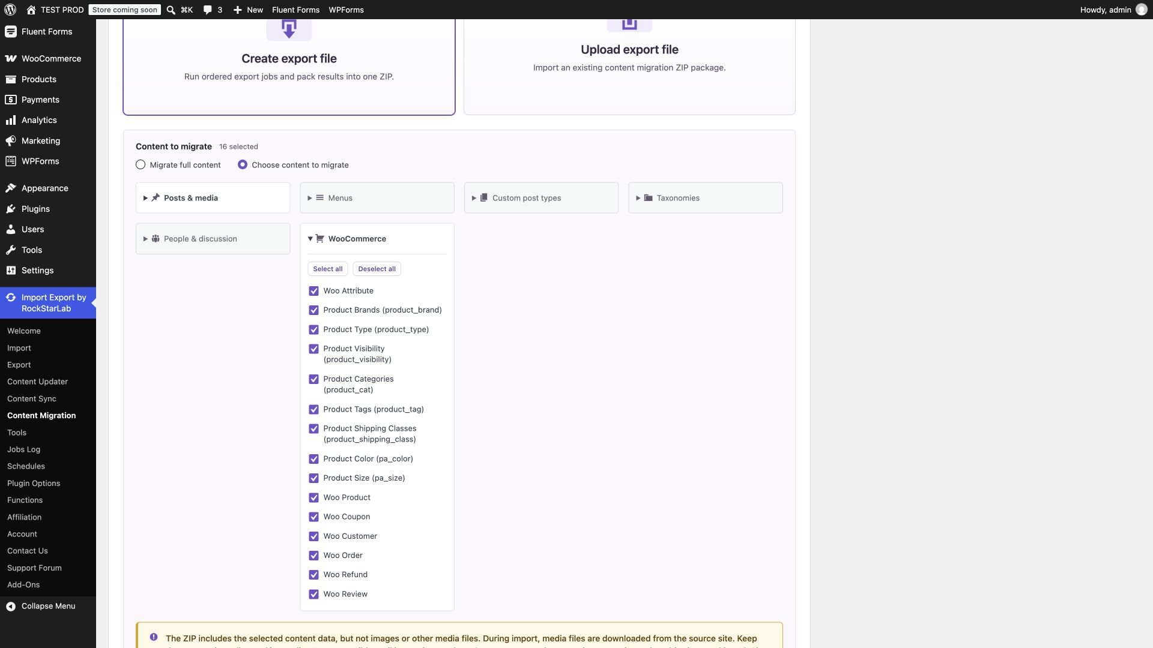1153x648 pixels.
Task: Select Migrate full content radio button
Action: pos(141,164)
